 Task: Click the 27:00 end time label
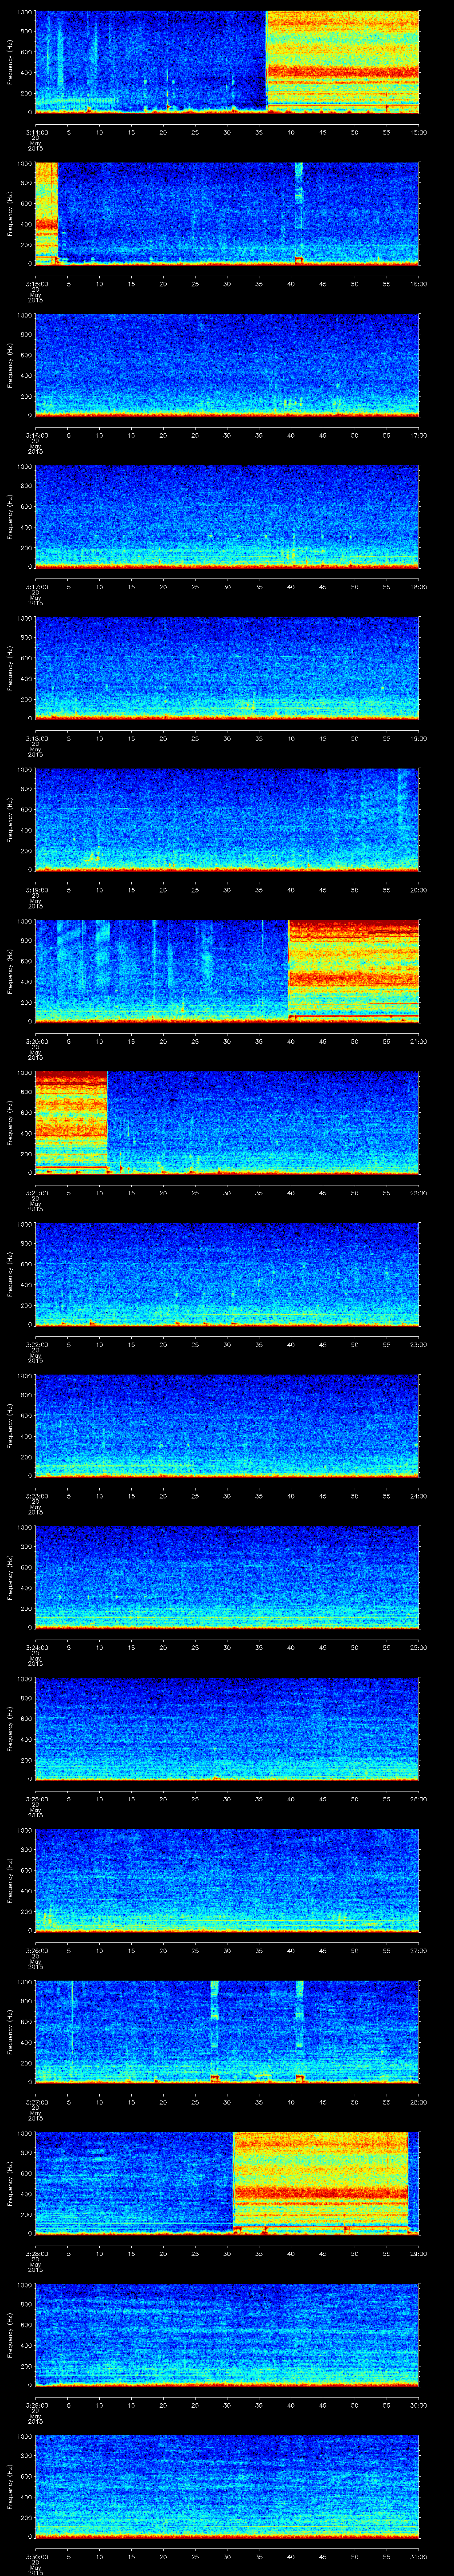pos(418,1951)
